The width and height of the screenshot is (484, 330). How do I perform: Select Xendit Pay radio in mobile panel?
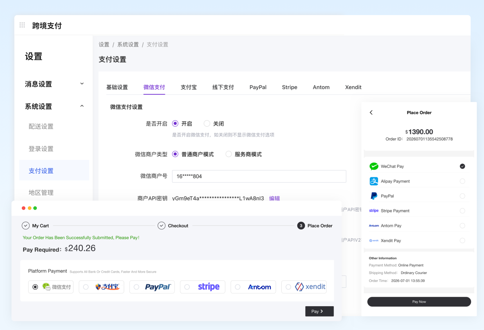click(x=462, y=241)
